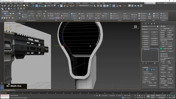Click Create Shape From Selection button

[166, 39]
